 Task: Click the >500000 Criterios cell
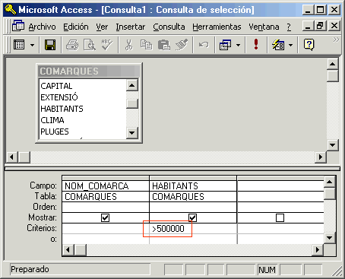click(x=193, y=229)
